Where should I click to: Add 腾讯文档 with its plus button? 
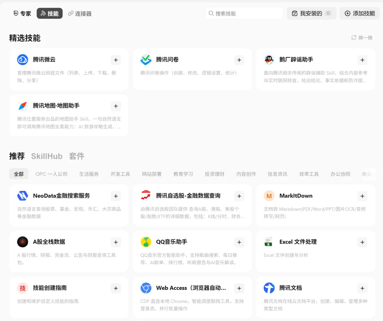362,288
